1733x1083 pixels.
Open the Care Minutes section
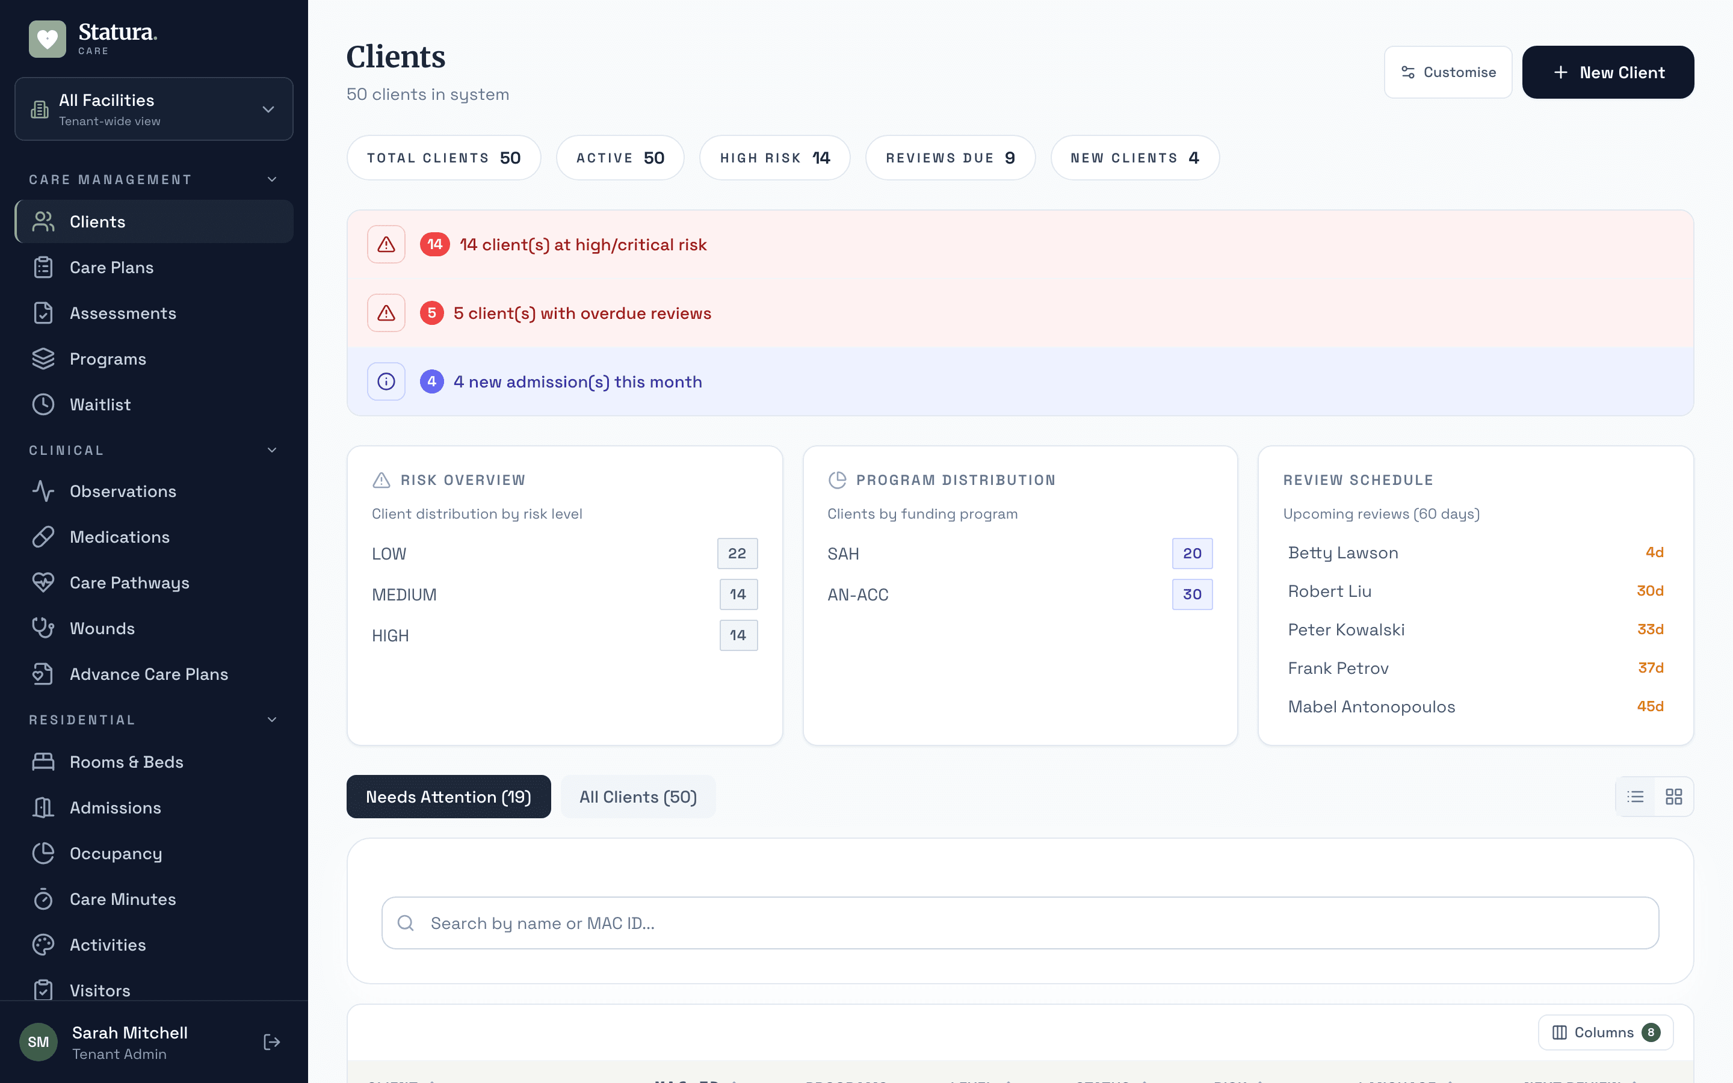pos(123,899)
